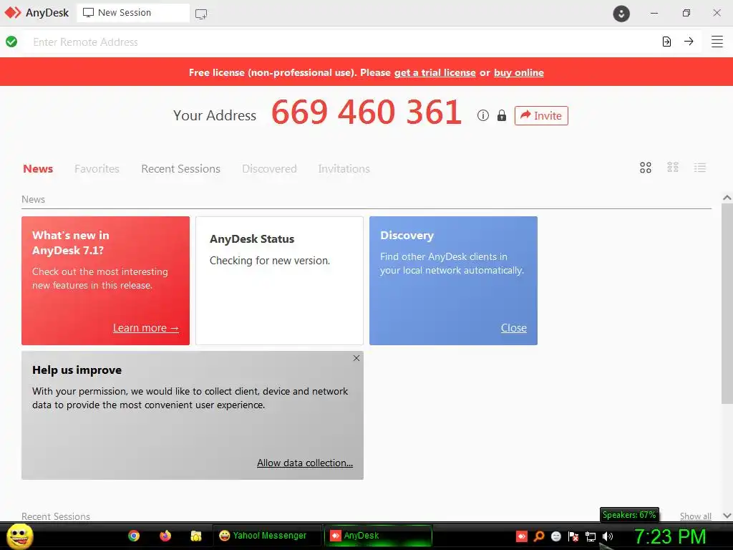733x550 pixels.
Task: Open Firefox from the taskbar
Action: click(165, 536)
